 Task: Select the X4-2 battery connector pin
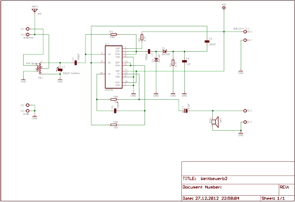[245, 32]
